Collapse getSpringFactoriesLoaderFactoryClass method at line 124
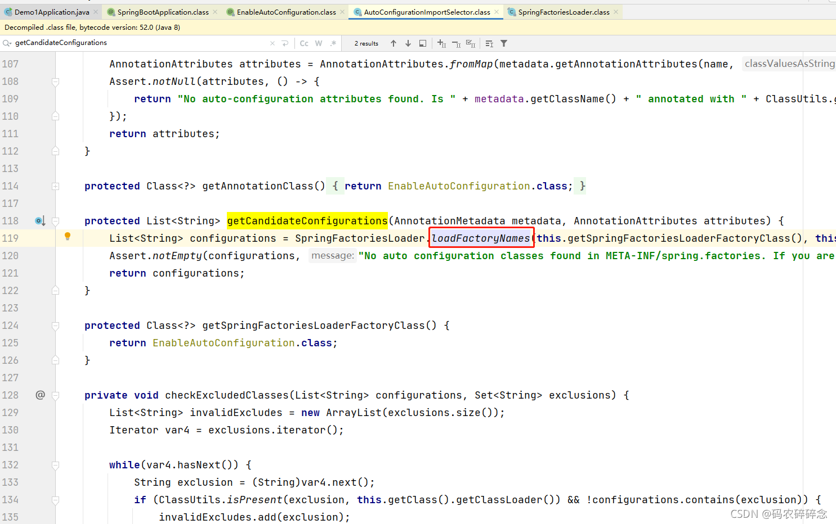The height and width of the screenshot is (524, 836). [x=55, y=326]
